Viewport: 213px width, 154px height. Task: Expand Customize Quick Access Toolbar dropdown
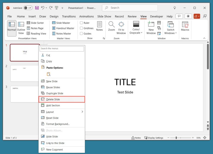point(62,8)
